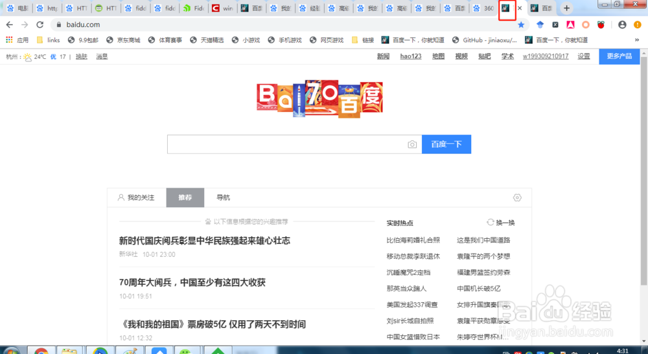Image resolution: width=648 pixels, height=354 pixels.
Task: Click the browser forward arrow
Action: 25,25
